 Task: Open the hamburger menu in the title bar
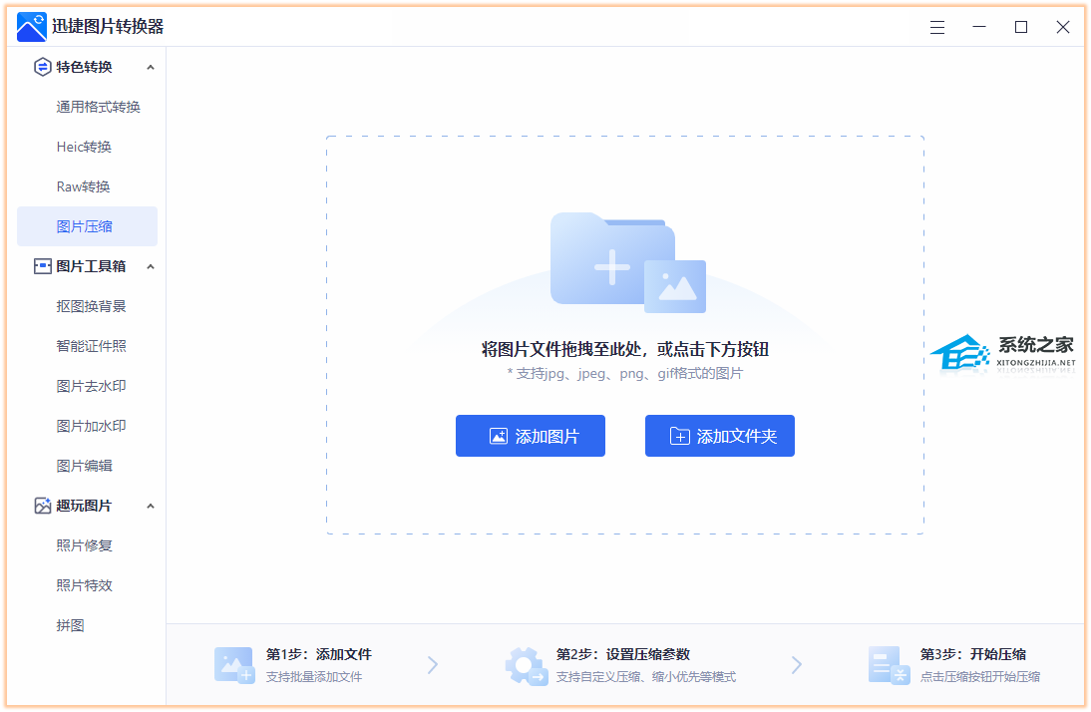click(x=936, y=27)
